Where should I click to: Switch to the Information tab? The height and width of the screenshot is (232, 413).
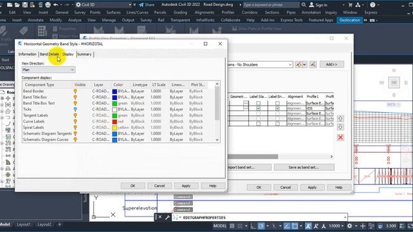(x=27, y=54)
